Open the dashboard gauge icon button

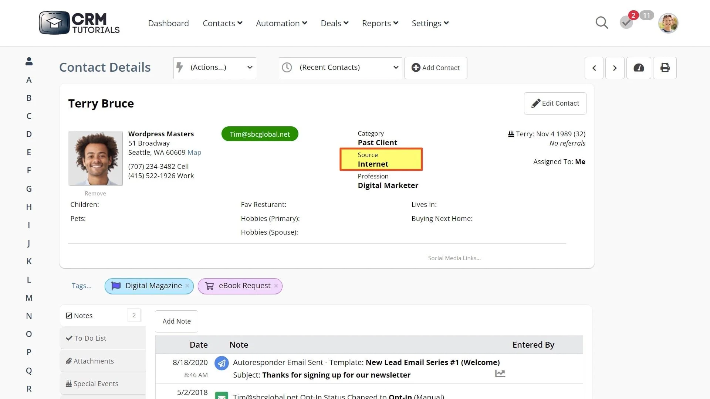[639, 68]
